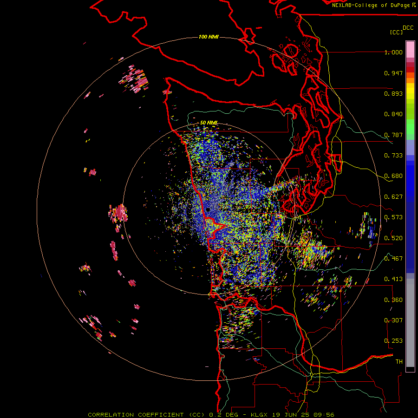The image size is (418, 418).
Task: Click the light pink band of the color scale
Action: tap(410, 50)
